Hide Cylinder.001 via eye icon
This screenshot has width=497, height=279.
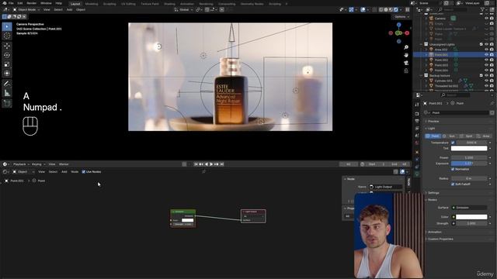(486, 81)
